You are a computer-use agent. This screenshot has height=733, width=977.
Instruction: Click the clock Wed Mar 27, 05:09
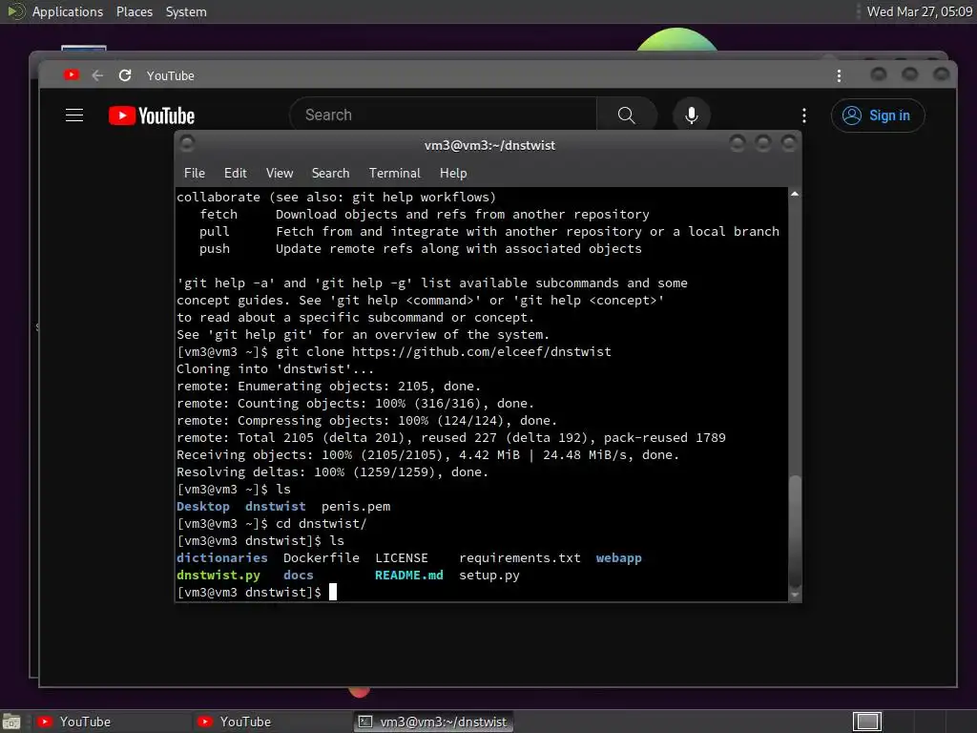(919, 11)
